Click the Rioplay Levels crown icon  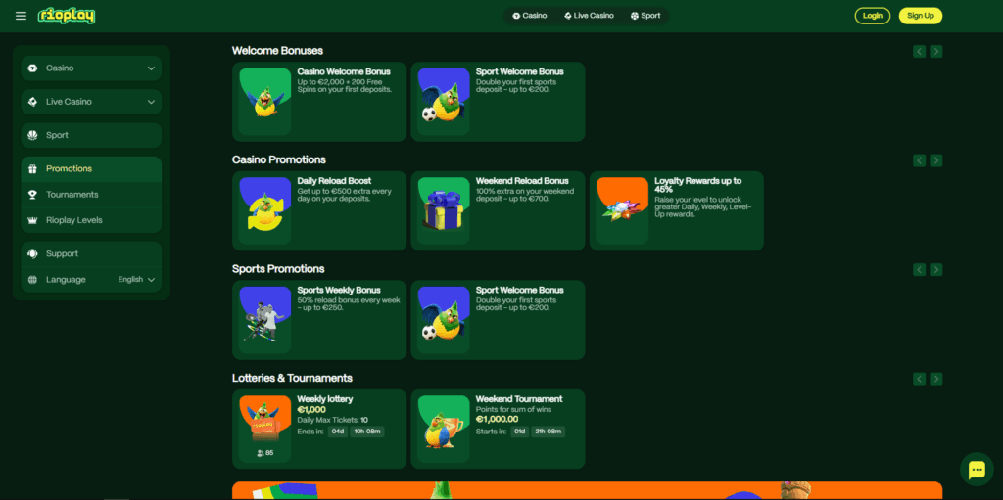(33, 220)
